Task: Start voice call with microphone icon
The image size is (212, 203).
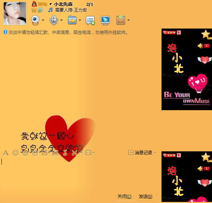Action: pos(54,20)
